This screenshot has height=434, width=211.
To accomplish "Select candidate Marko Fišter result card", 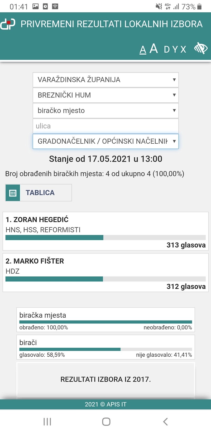I will (x=105, y=273).
